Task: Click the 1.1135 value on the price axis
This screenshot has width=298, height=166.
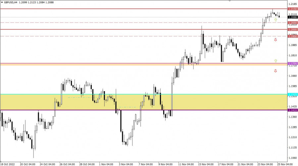Action: (x=293, y=147)
